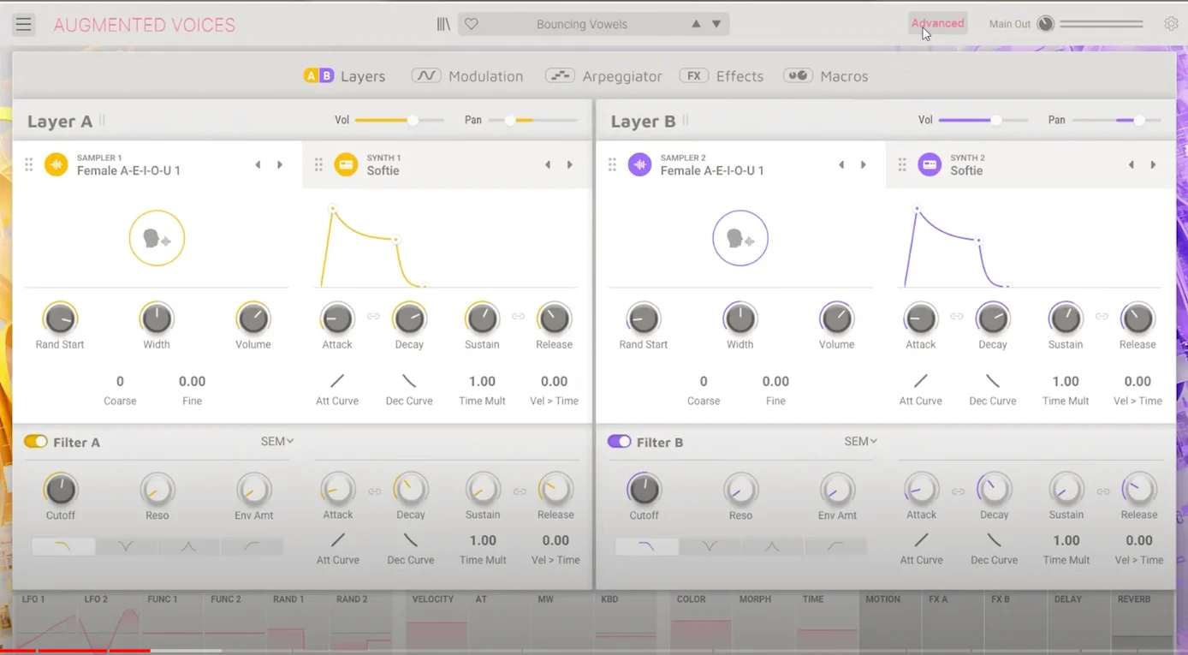Switch to the Arpeggiator tab

[x=603, y=76]
